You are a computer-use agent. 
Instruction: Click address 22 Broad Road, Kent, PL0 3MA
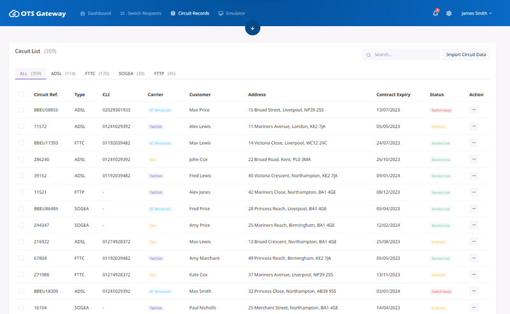(x=279, y=159)
